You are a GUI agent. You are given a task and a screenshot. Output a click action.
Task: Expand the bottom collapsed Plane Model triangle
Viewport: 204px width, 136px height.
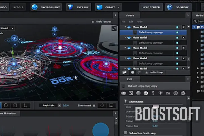pos(125,69)
